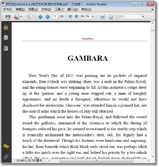The height and width of the screenshot is (167, 159).
Task: Open the find options dropdown arrow
Action: pyautogui.click(x=143, y=17)
